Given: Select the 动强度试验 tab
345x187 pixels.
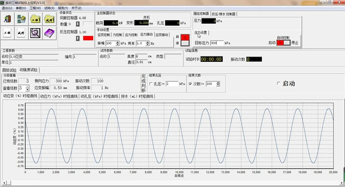Looking at the screenshot, I should click(x=28, y=70).
